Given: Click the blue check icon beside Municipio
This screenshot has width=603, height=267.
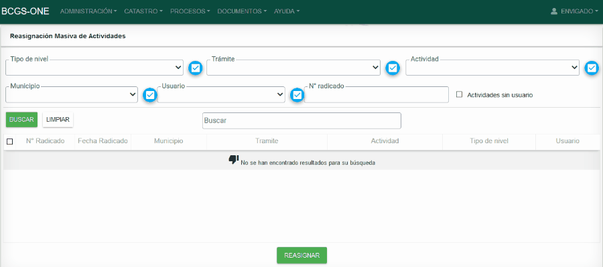Looking at the screenshot, I should coord(150,95).
